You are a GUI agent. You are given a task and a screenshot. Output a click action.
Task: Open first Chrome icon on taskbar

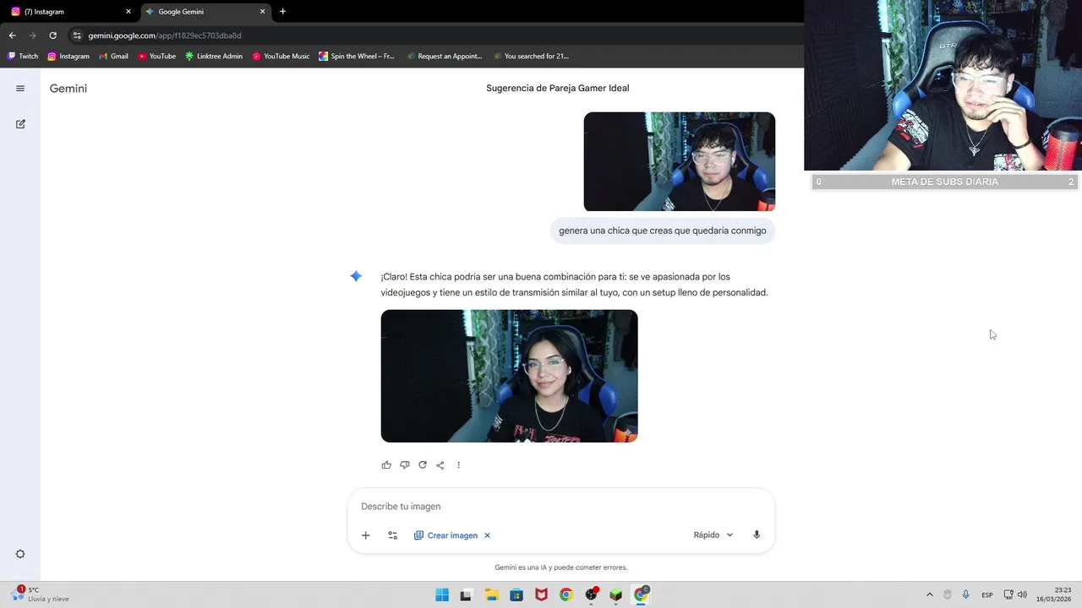566,594
